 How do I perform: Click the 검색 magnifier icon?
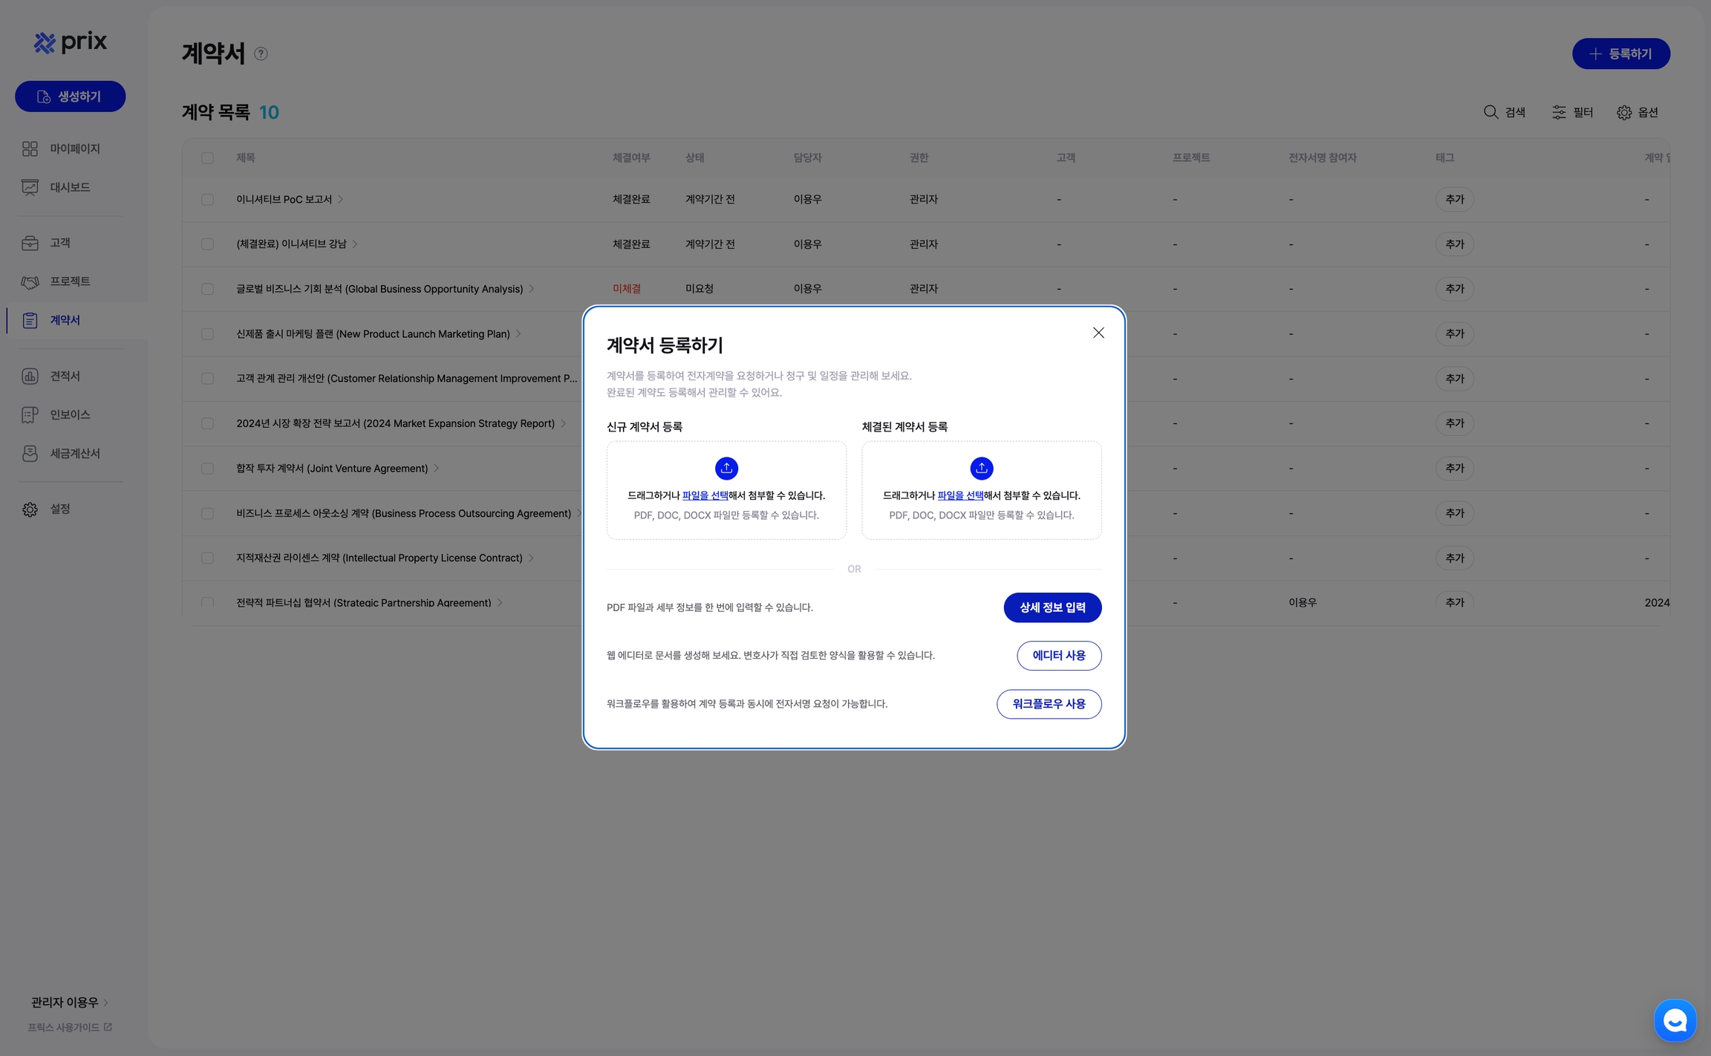point(1490,112)
